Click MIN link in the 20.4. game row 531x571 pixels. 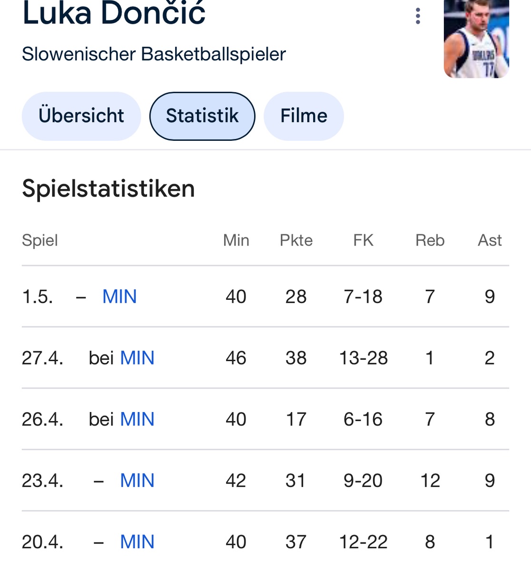coord(137,542)
